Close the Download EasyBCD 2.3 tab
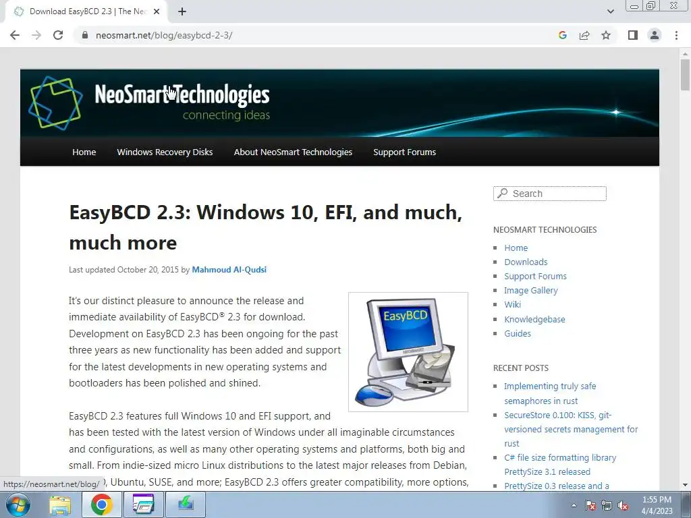The image size is (691, 518). point(157,12)
